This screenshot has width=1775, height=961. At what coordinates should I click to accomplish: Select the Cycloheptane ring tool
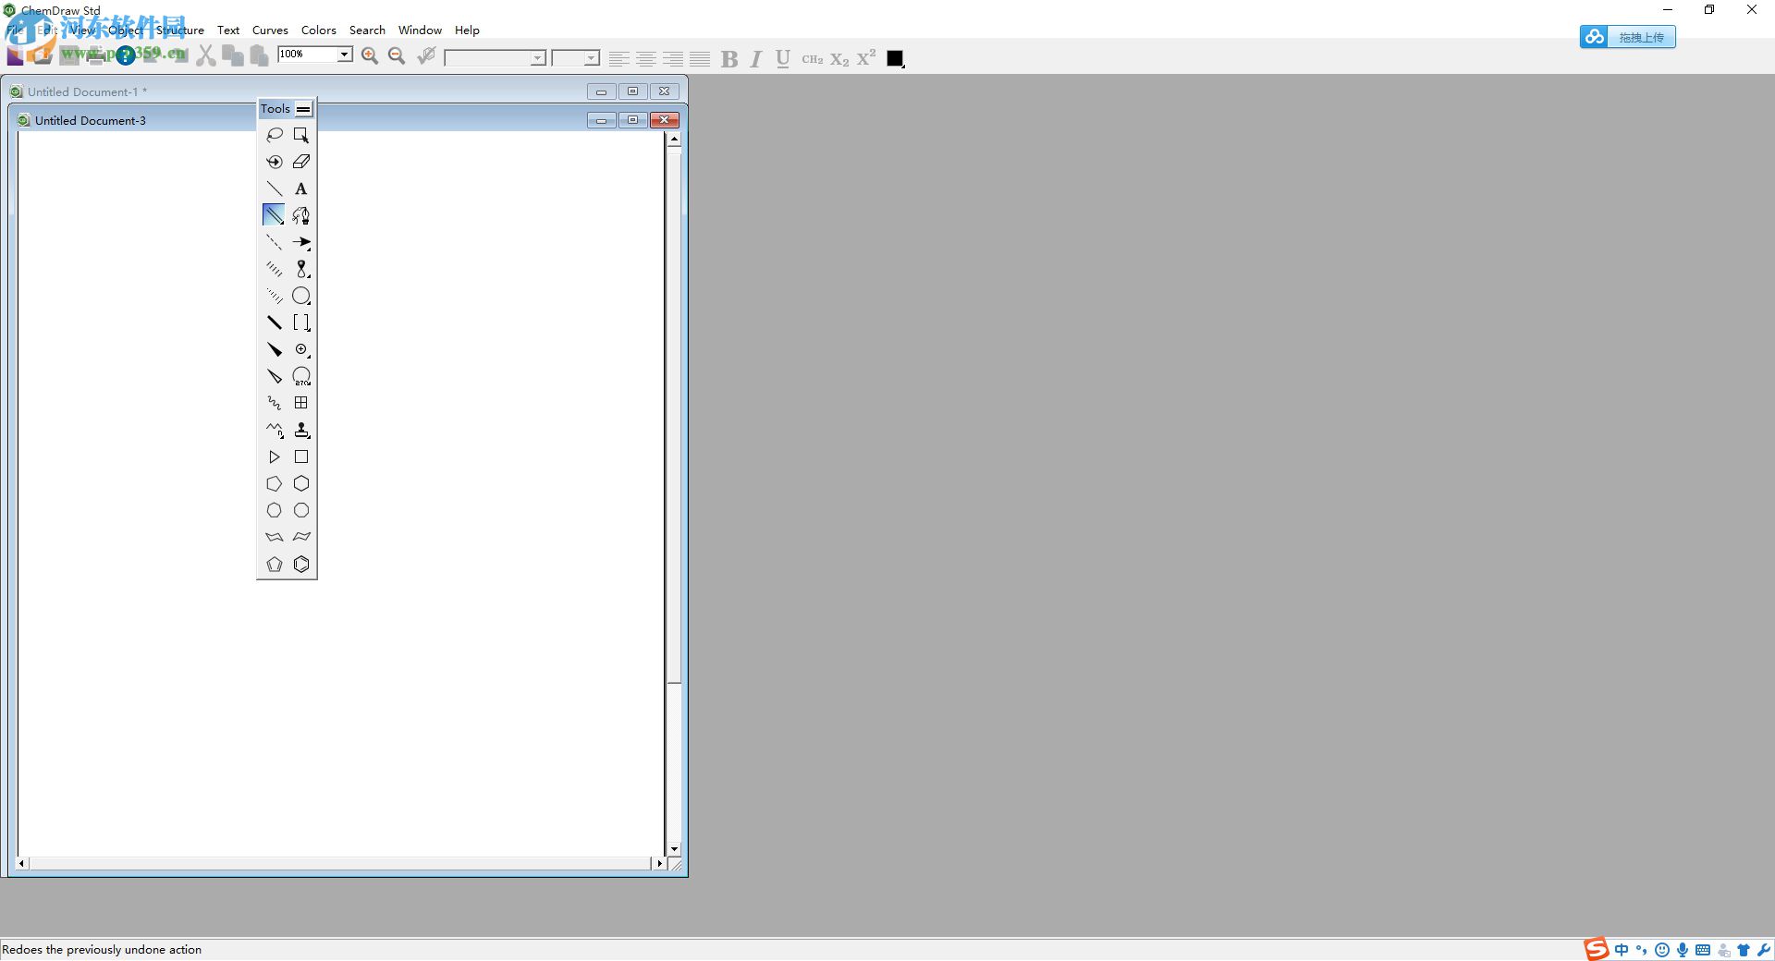[x=275, y=510]
